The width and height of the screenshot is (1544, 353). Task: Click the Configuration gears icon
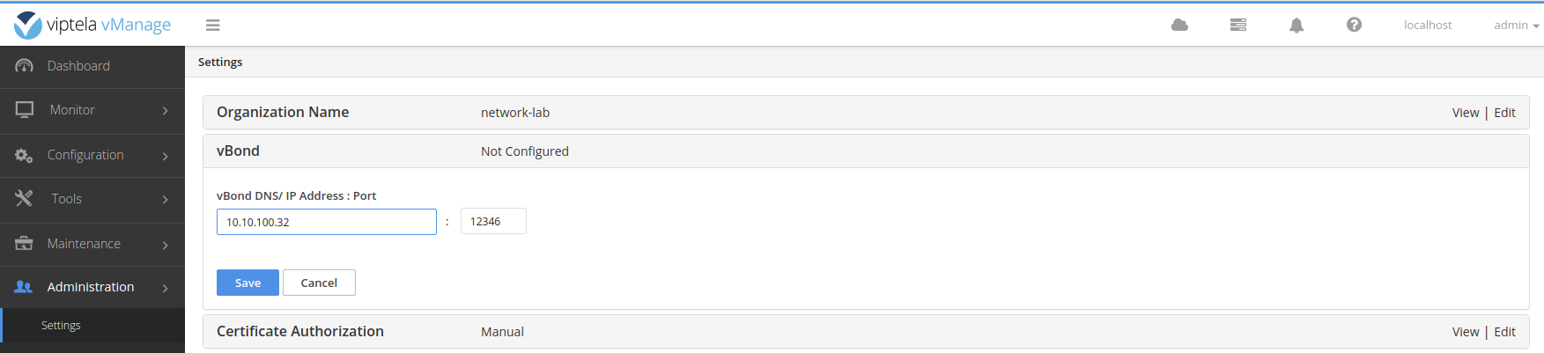pyautogui.click(x=25, y=155)
